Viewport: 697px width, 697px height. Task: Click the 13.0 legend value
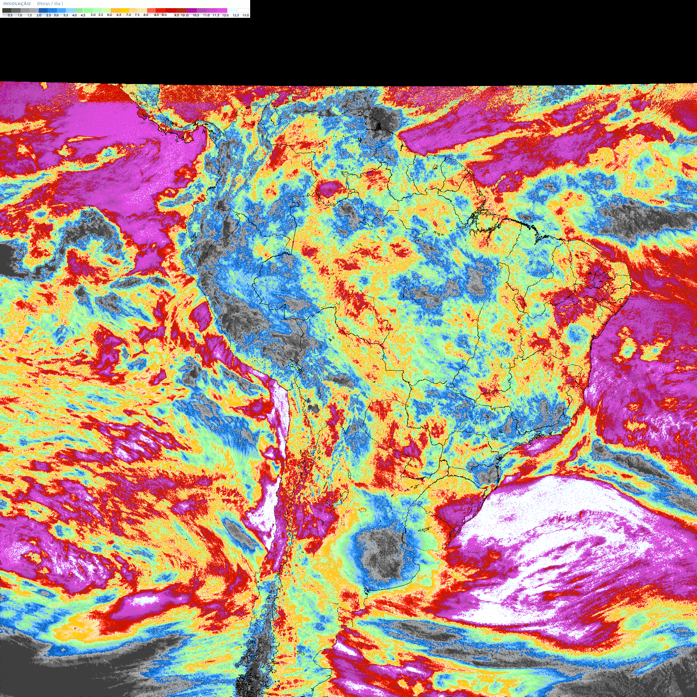[x=245, y=15]
